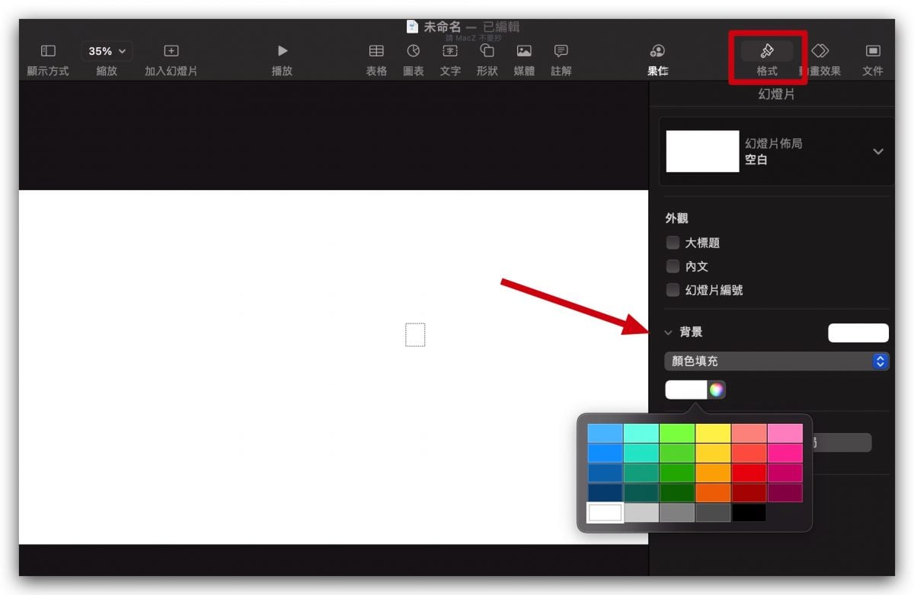Pick the medium green swatch in the second row
This screenshot has width=914, height=595.
point(677,453)
